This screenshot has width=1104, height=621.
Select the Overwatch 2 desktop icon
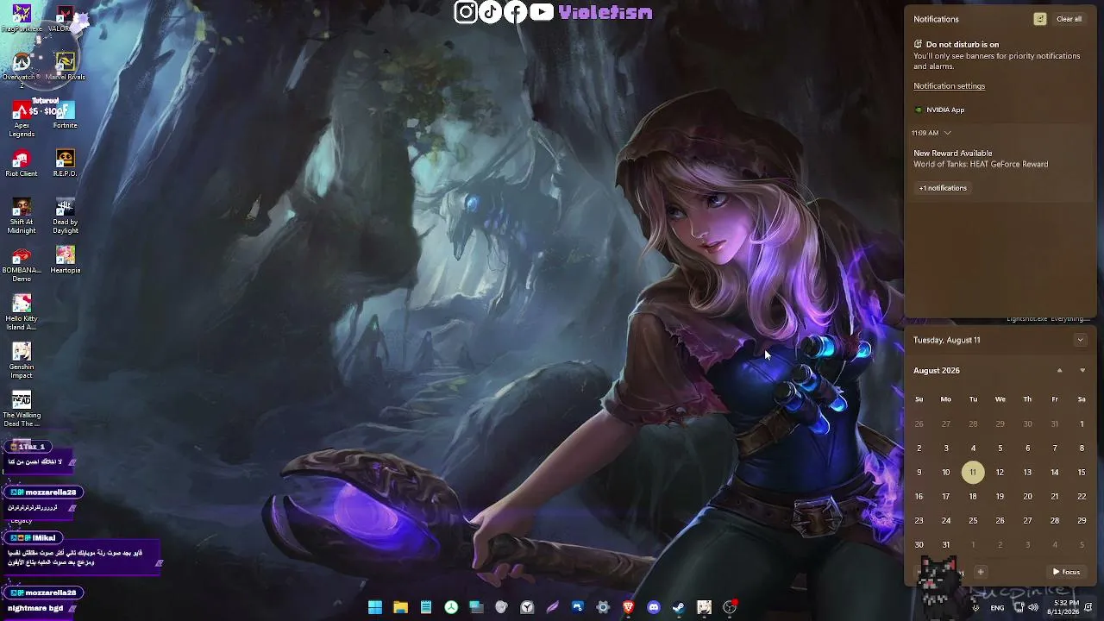point(22,70)
